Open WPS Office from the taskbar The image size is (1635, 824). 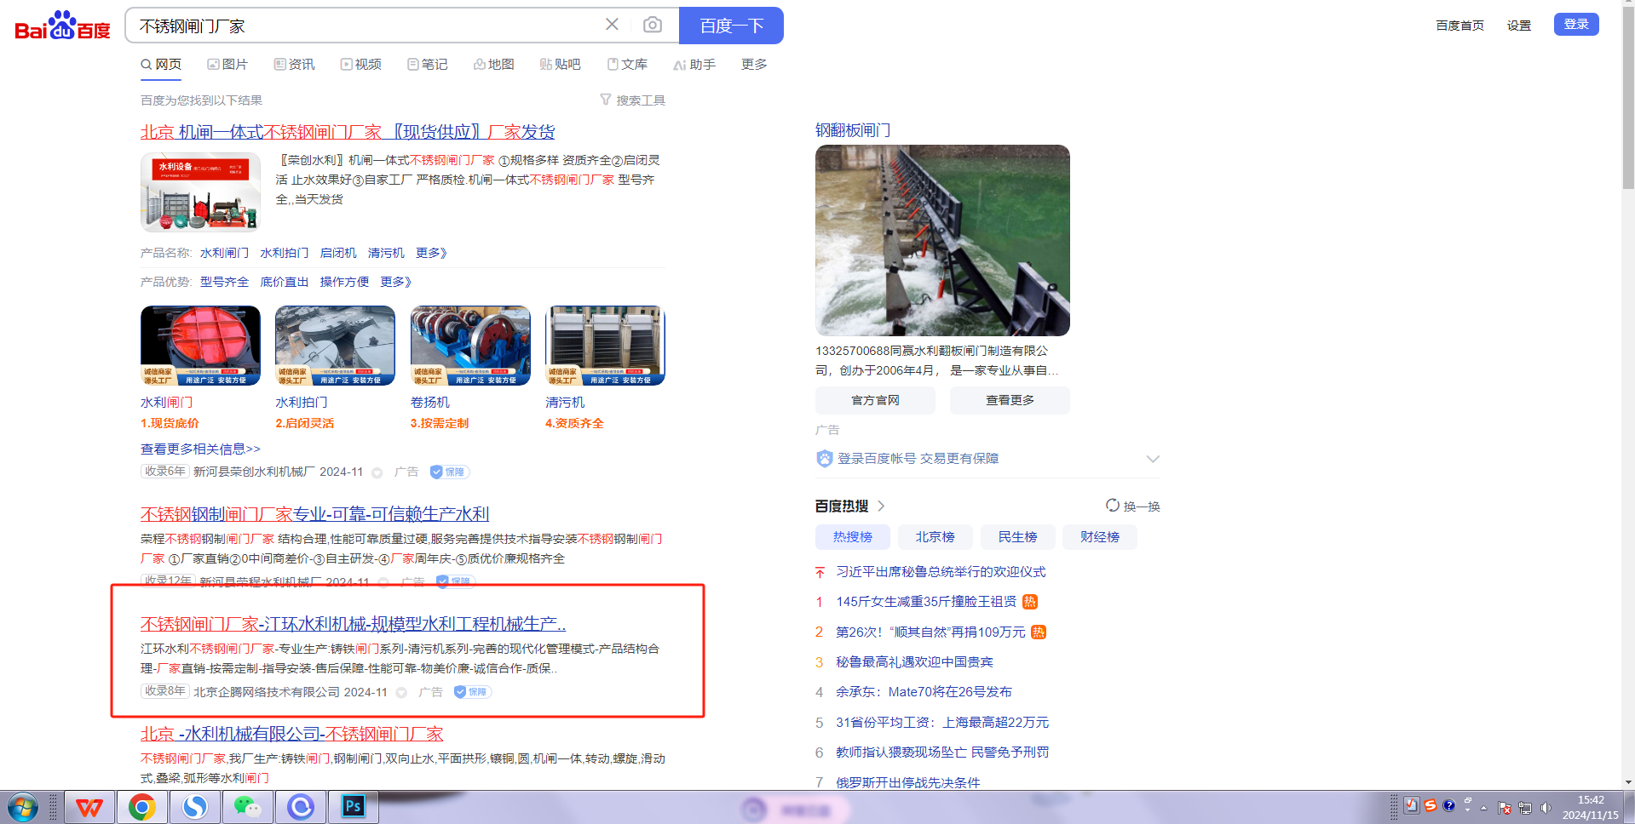[89, 807]
